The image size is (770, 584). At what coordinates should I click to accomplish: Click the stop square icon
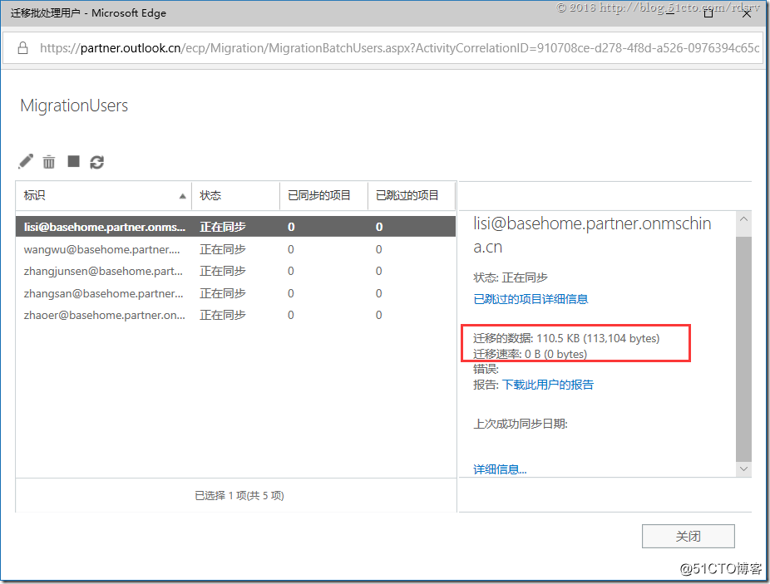74,161
